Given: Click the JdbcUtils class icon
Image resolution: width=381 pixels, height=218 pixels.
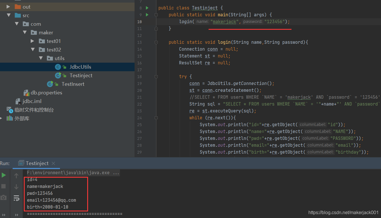Looking at the screenshot, I should pyautogui.click(x=58, y=67).
